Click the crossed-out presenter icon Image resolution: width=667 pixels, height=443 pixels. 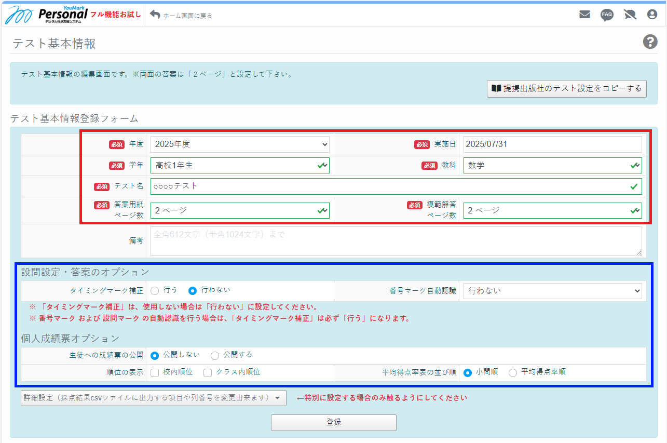630,15
